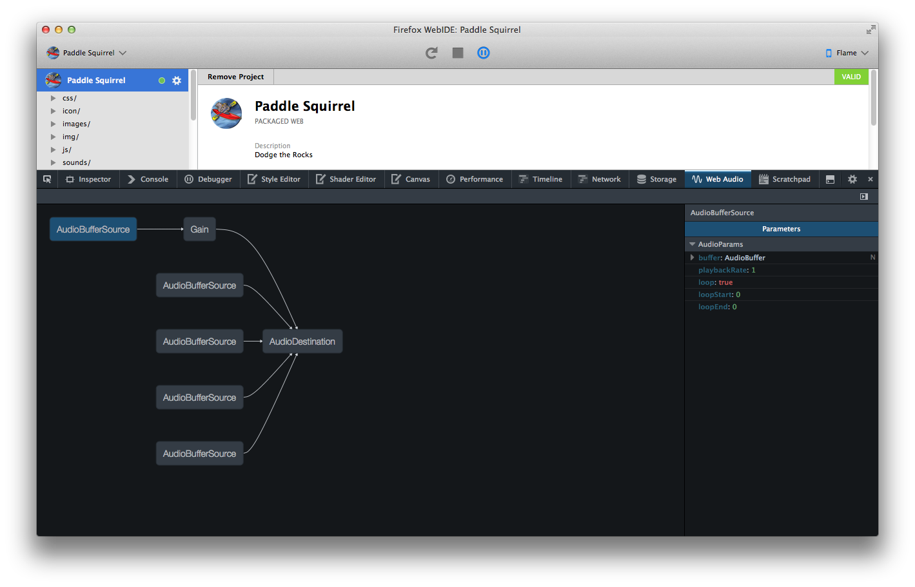Expand the img/ folder

point(54,137)
